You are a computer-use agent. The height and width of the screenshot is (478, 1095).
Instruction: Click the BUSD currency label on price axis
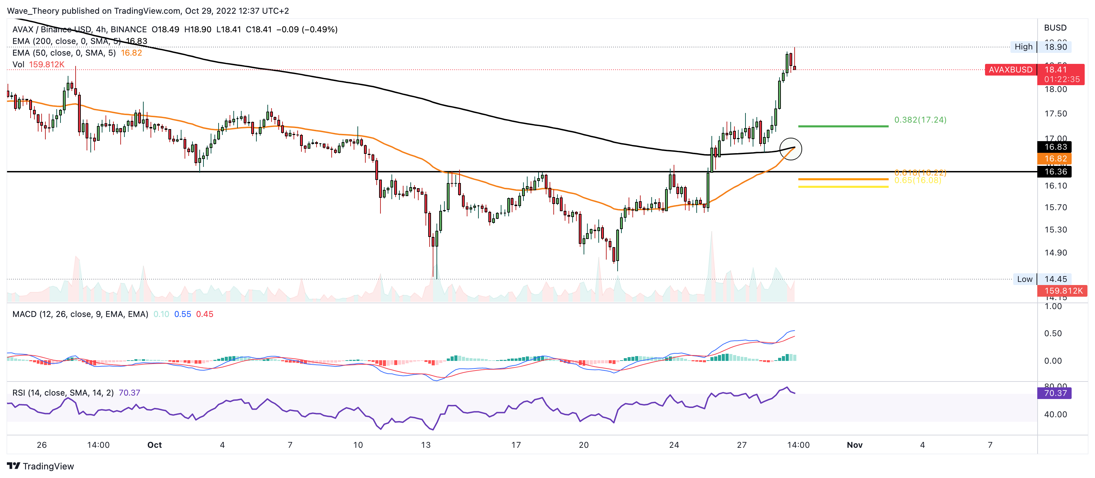tap(1055, 27)
